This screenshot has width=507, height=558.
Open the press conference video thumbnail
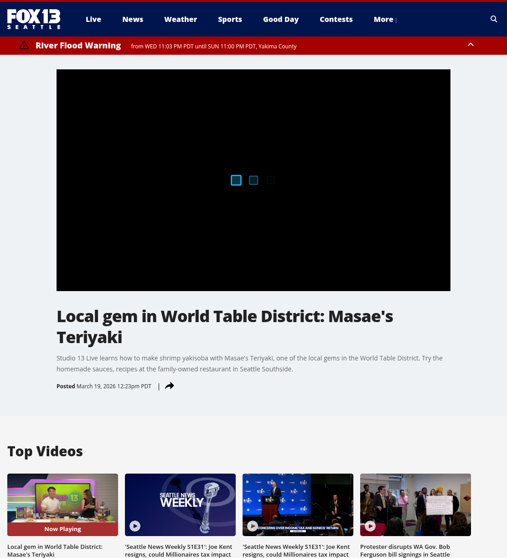[x=298, y=505]
